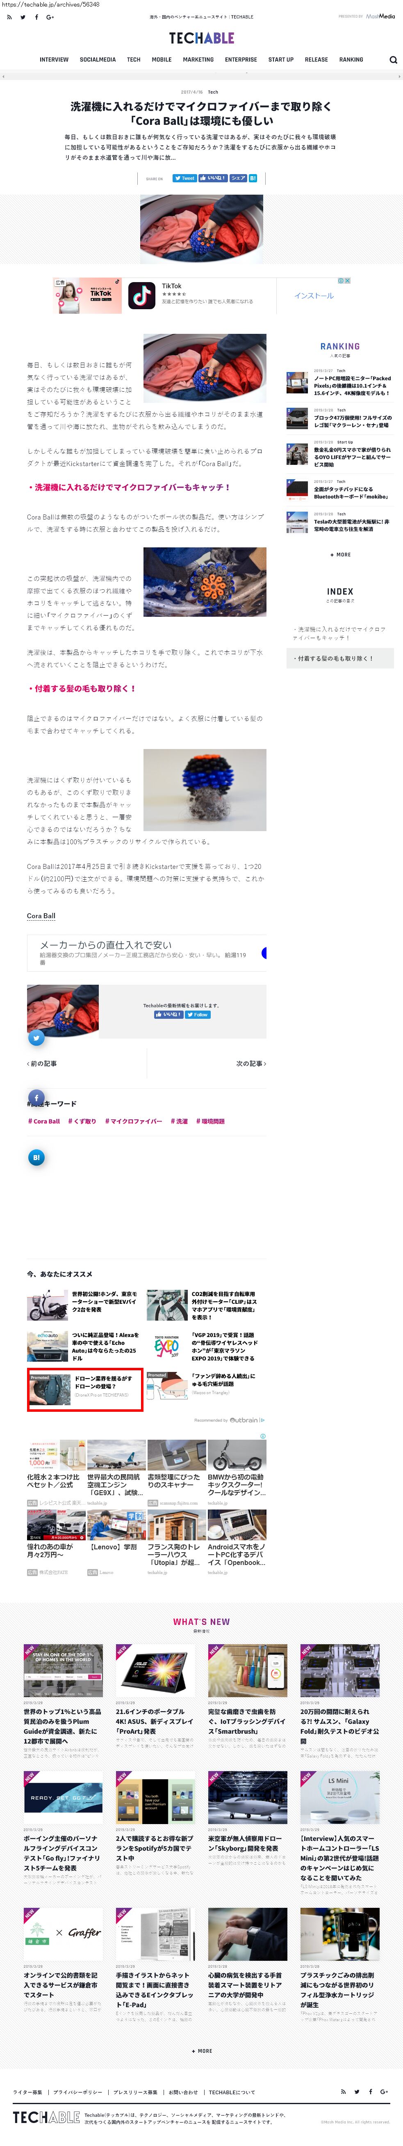Open the search magnifier in the navigation bar
This screenshot has height=2146, width=403.
[393, 60]
